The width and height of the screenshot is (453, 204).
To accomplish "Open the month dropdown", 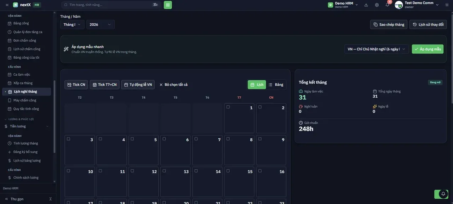I will tap(72, 24).
